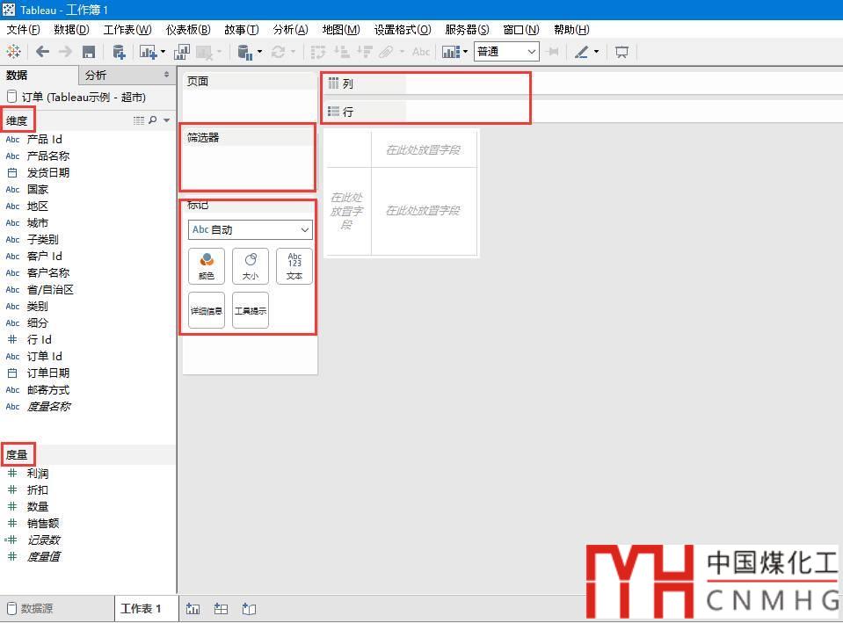Open the mark type dropdown showing 自动

pyautogui.click(x=251, y=229)
